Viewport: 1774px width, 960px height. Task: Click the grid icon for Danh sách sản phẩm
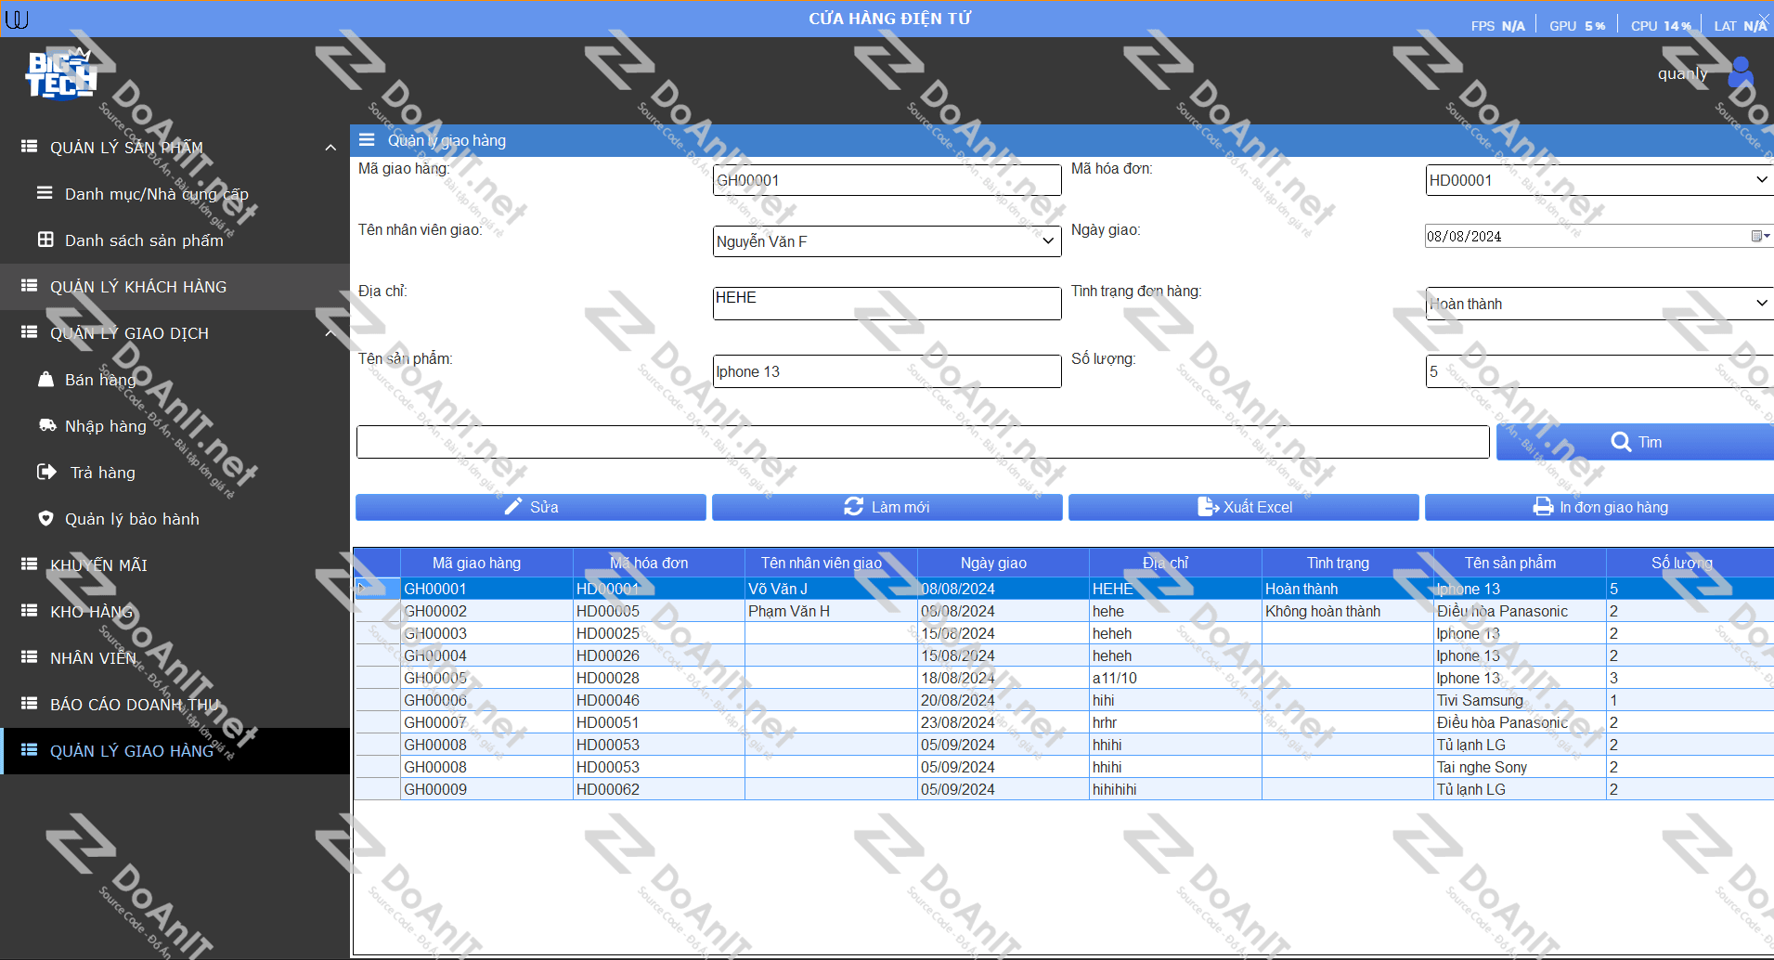[x=45, y=240]
